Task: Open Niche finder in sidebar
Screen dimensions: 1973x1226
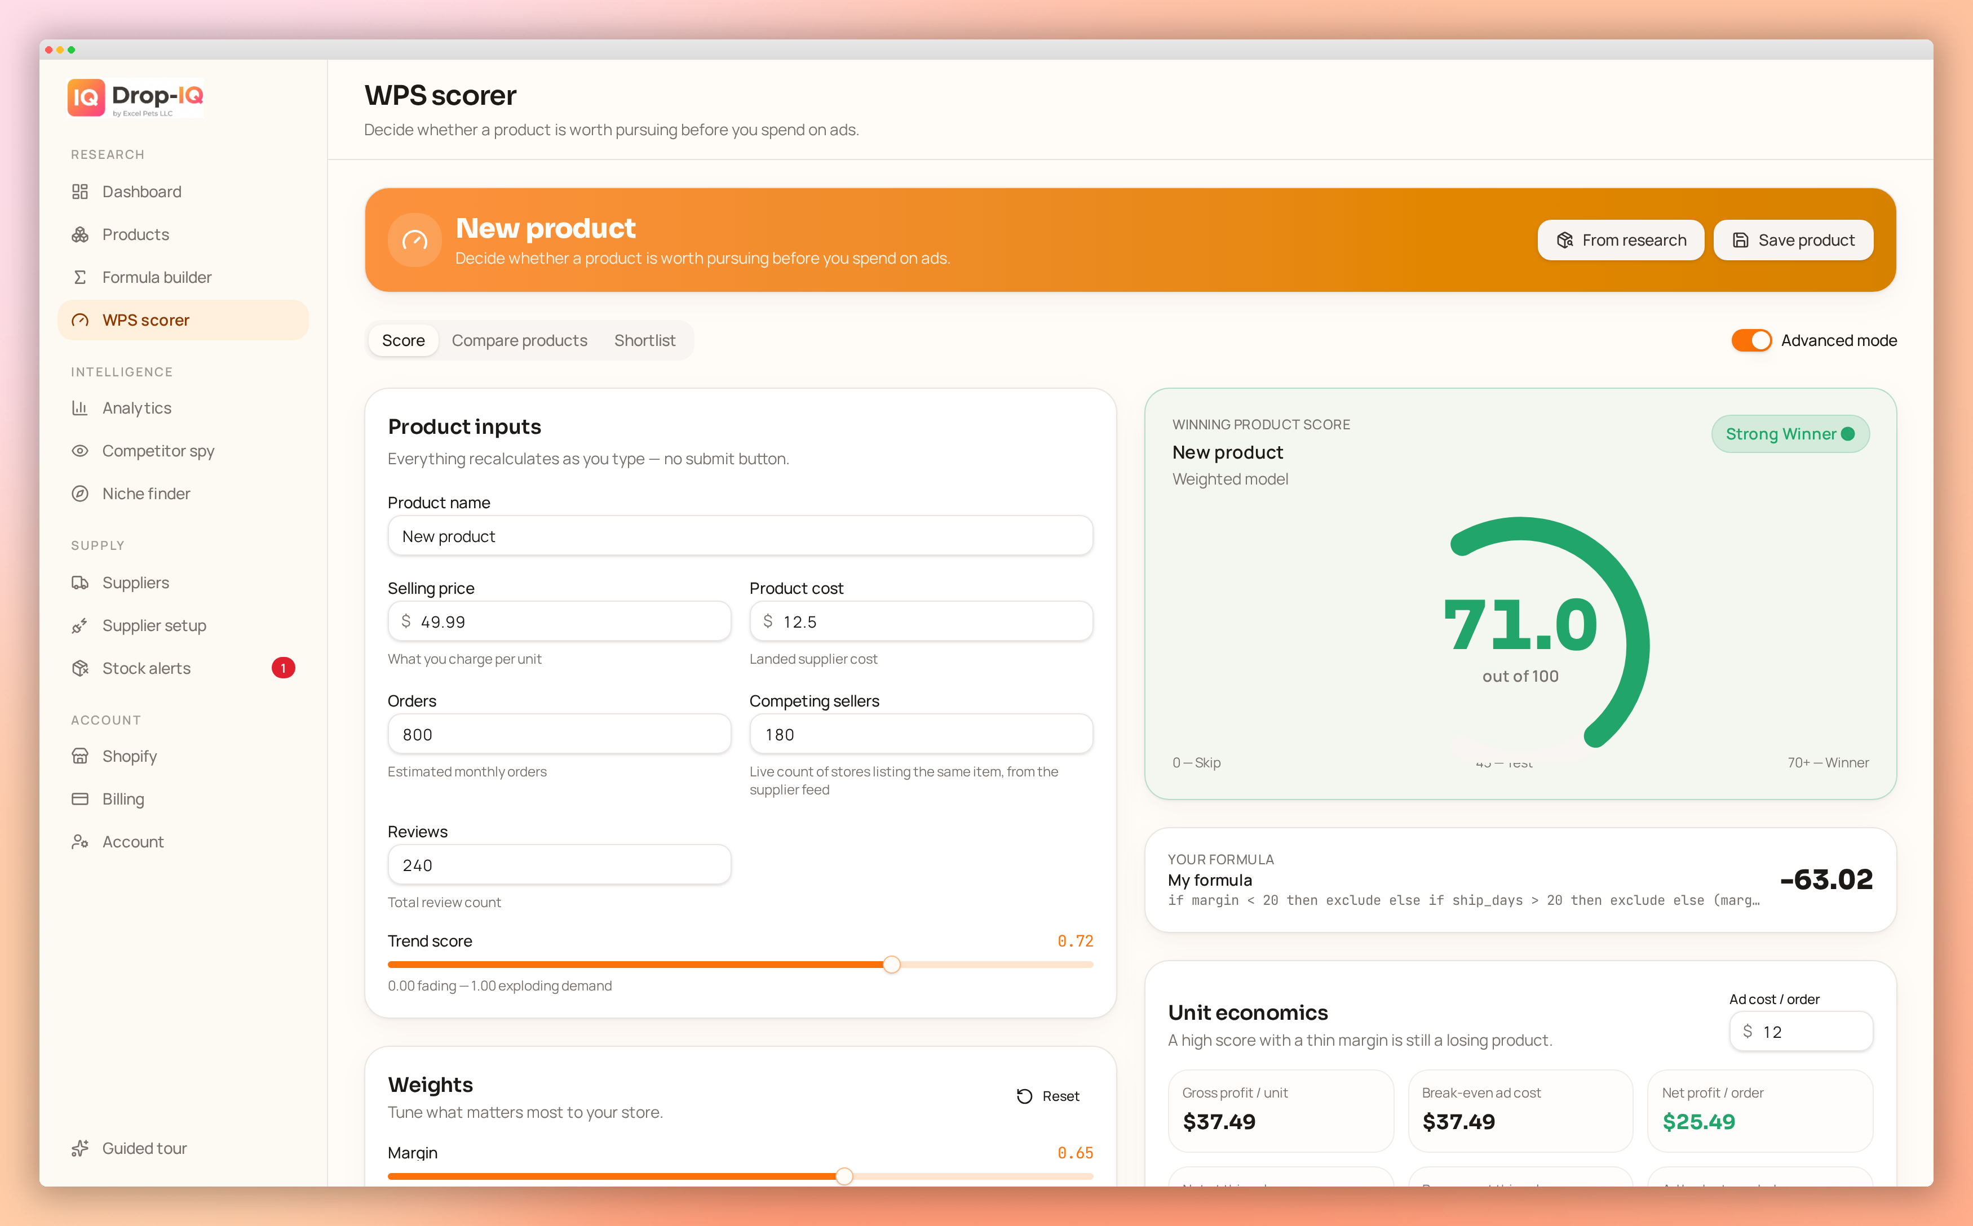Action: click(183, 494)
